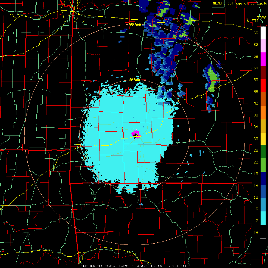
Task: Click the magenta 58 kft legend swatch
Action: [263, 59]
